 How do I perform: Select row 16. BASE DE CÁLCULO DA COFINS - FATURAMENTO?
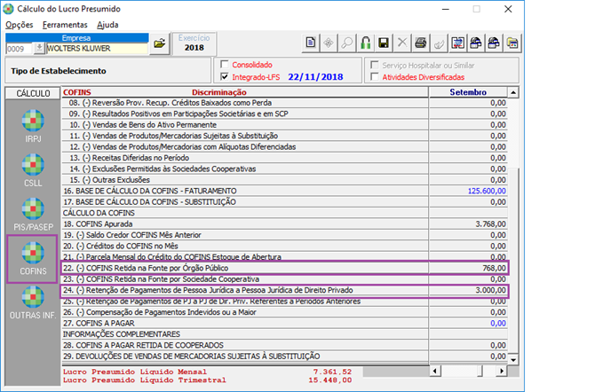[245, 191]
